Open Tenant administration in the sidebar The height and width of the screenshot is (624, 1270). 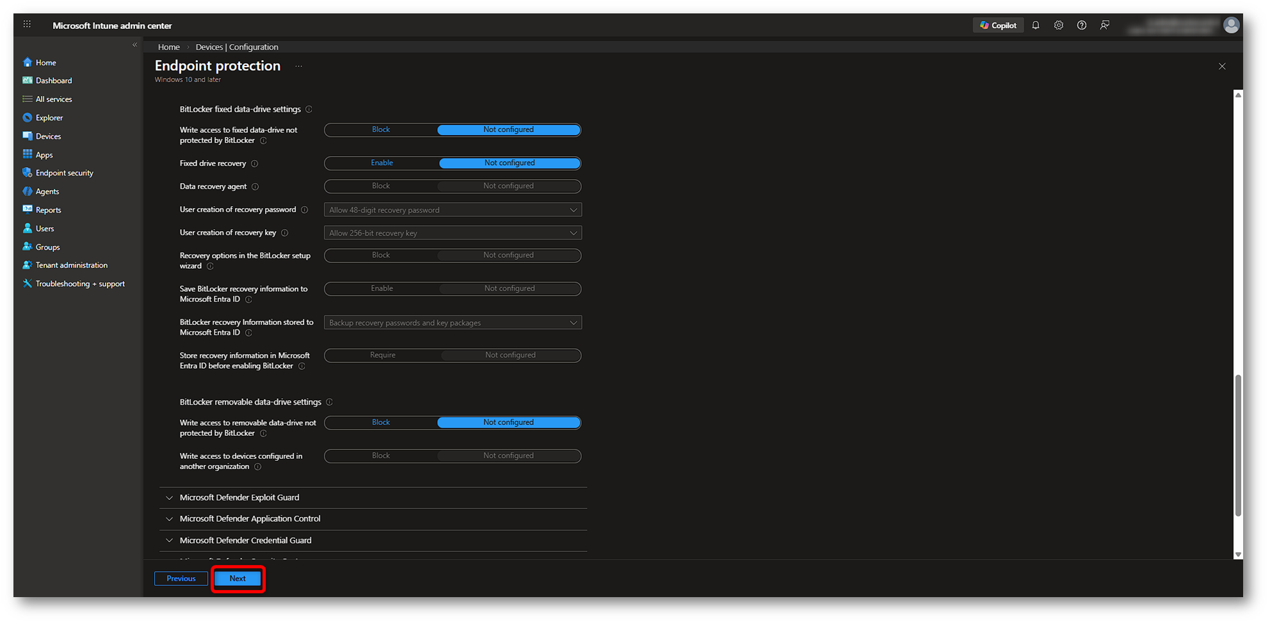(72, 265)
